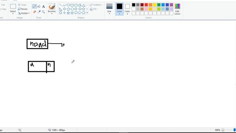Click the Resize button
The height and width of the screenshot is (133, 236).
23,9
